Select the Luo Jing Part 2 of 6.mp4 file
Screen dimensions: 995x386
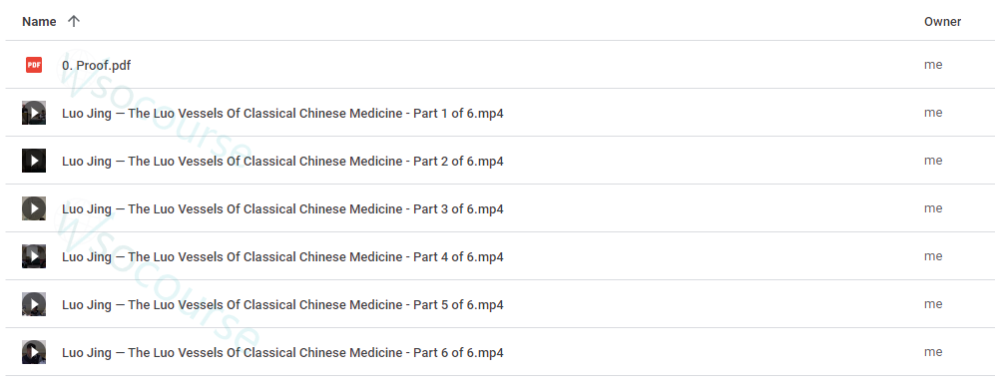tap(283, 161)
